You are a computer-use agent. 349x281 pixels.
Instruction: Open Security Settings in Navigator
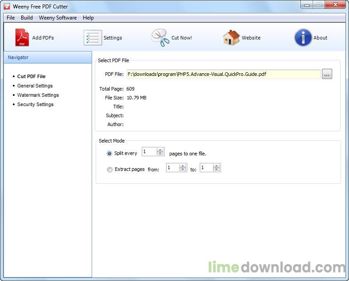tap(35, 104)
